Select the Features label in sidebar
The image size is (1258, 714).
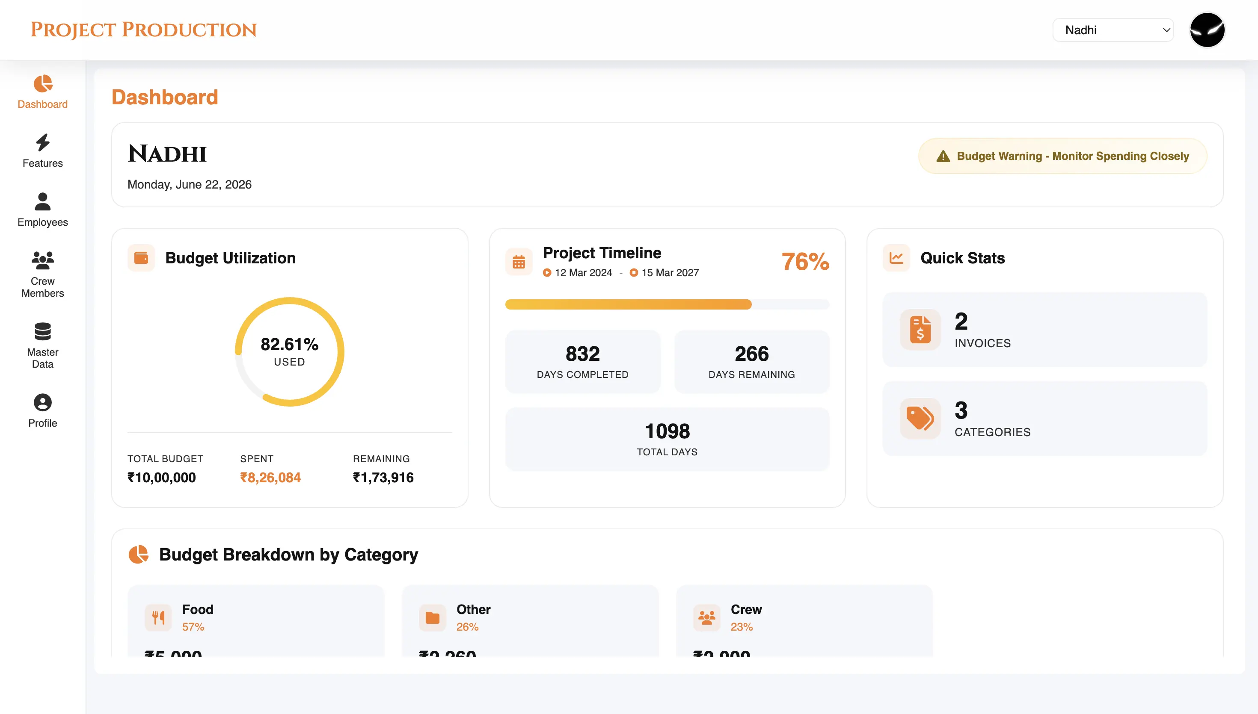[x=43, y=163]
